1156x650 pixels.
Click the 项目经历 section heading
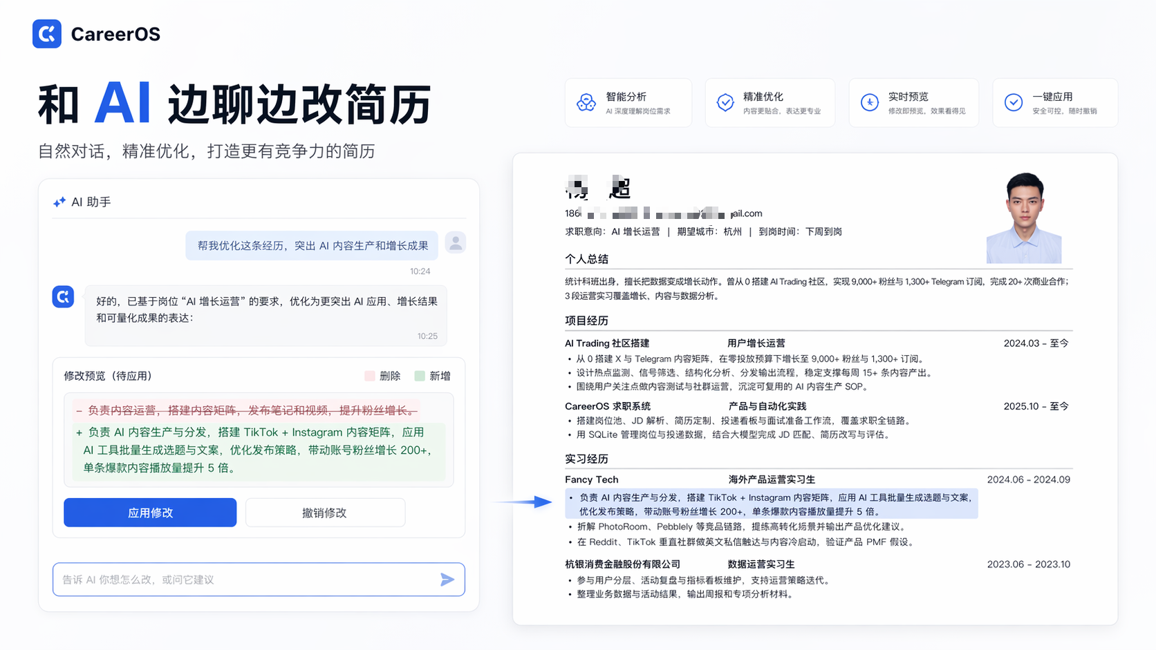click(586, 321)
